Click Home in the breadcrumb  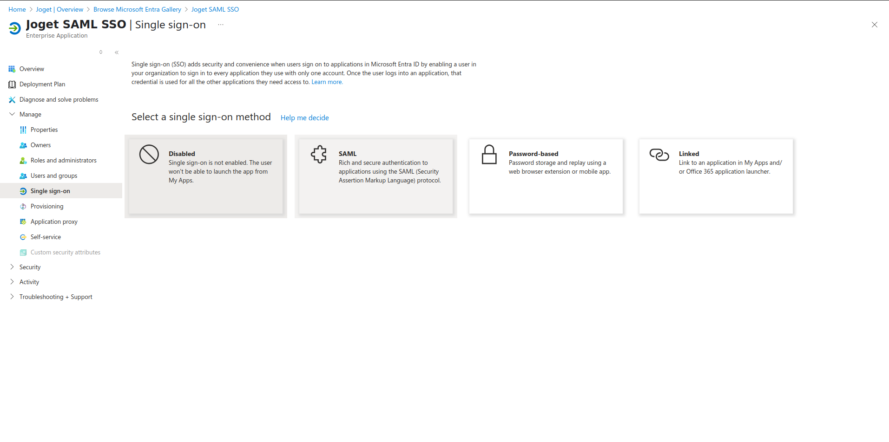[x=17, y=9]
